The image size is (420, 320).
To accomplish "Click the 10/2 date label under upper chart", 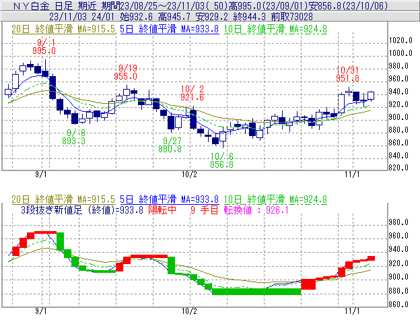I will click(189, 174).
